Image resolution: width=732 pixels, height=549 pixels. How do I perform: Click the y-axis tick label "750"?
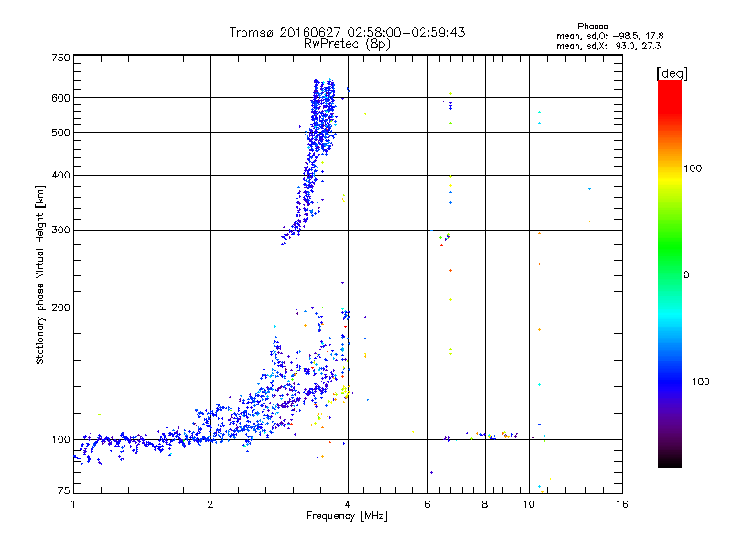point(60,58)
